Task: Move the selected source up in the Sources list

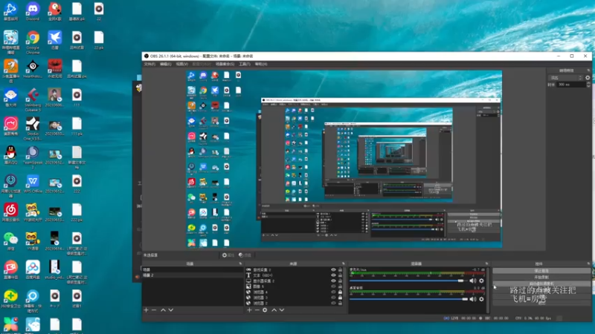Action: click(x=274, y=310)
